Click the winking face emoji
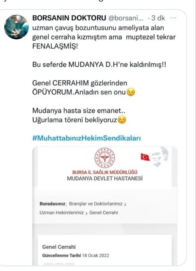196x271 pixels. point(131,92)
